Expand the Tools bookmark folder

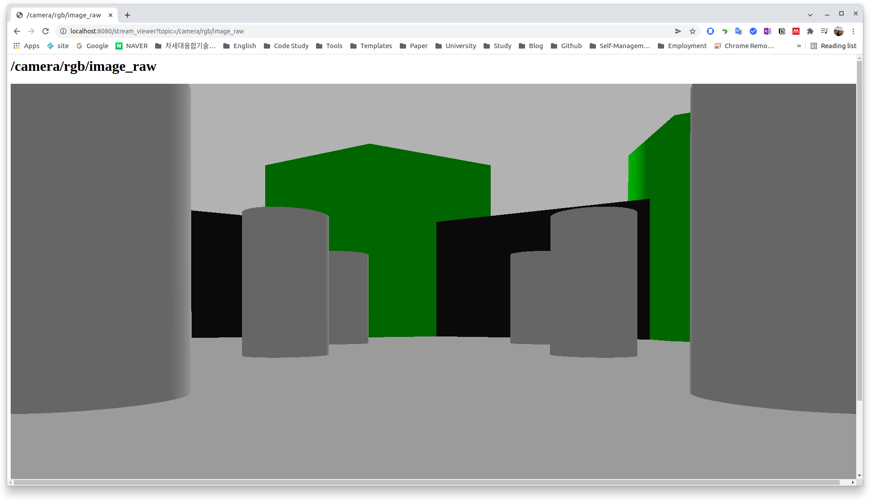point(329,46)
